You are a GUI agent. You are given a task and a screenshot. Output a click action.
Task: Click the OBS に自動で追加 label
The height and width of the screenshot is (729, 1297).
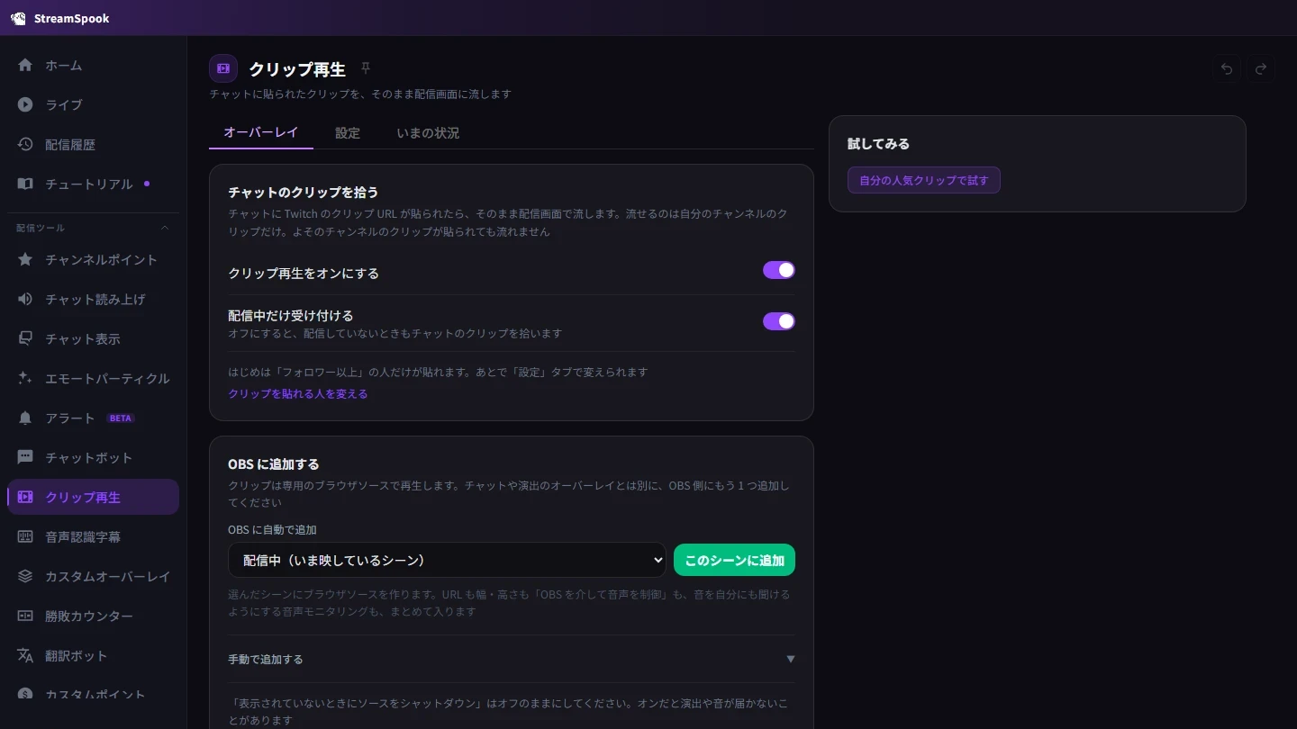[272, 529]
